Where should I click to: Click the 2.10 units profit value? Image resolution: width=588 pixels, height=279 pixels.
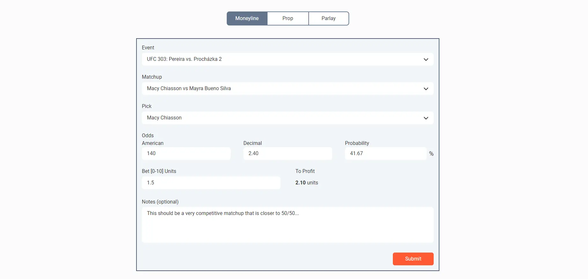click(306, 183)
